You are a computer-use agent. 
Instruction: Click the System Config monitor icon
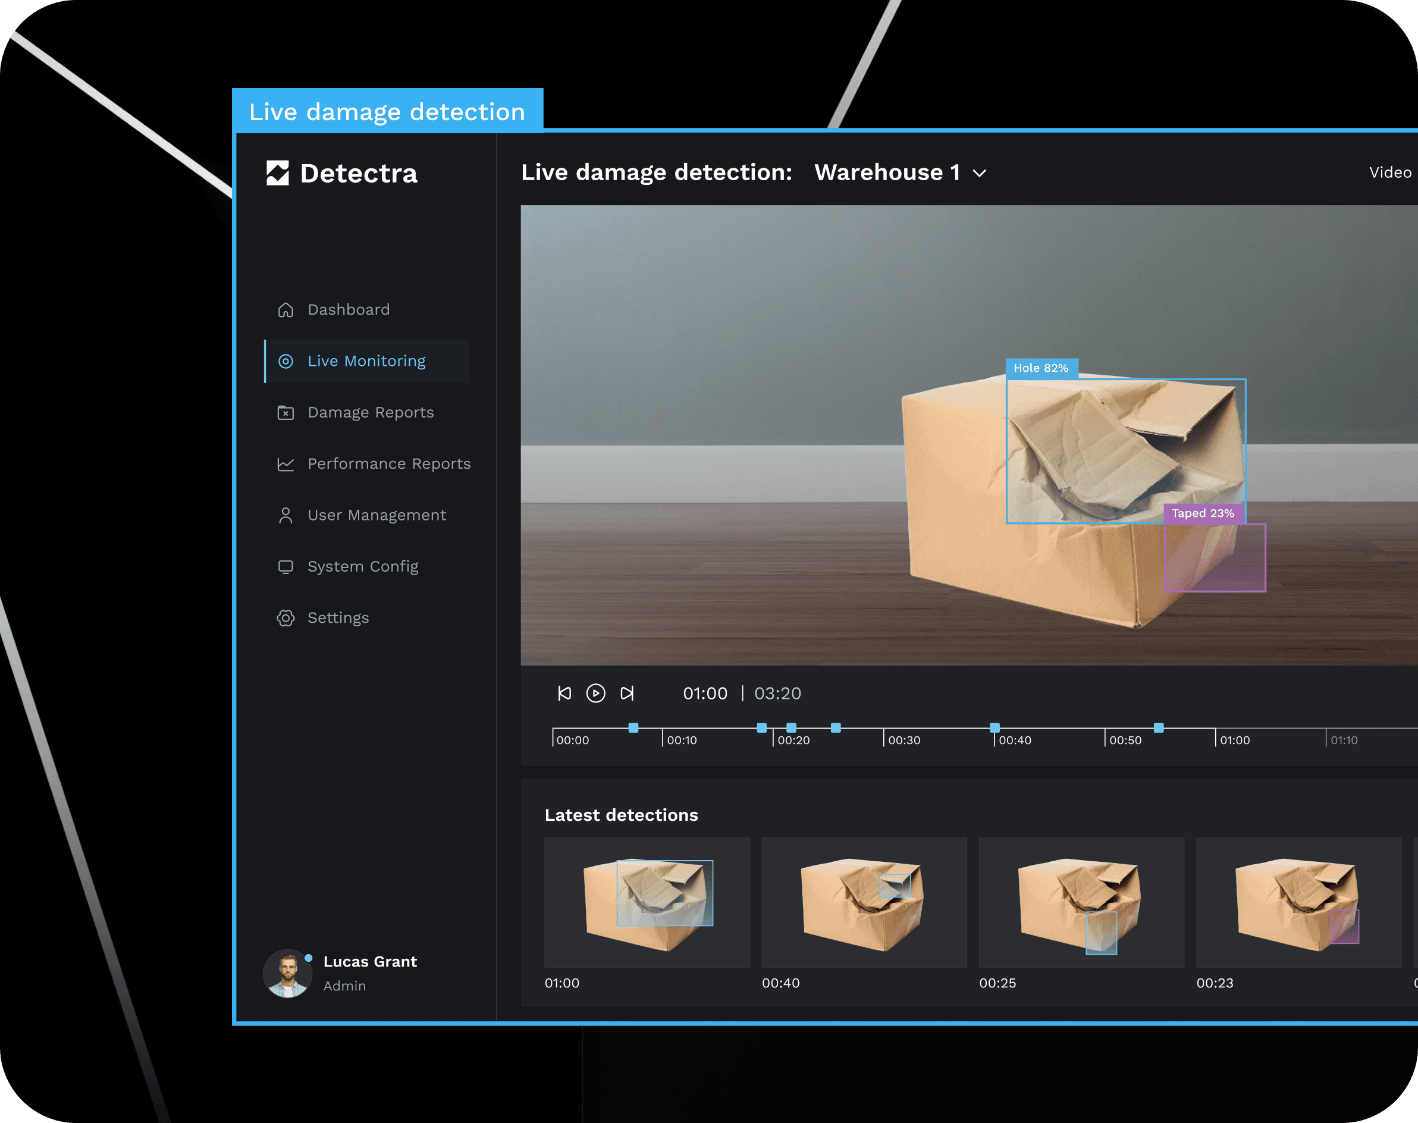286,567
